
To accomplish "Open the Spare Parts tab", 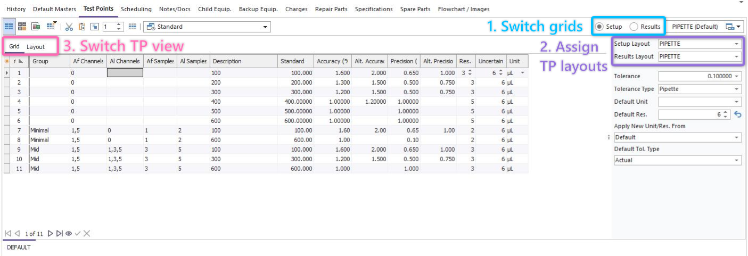I will click(x=415, y=9).
